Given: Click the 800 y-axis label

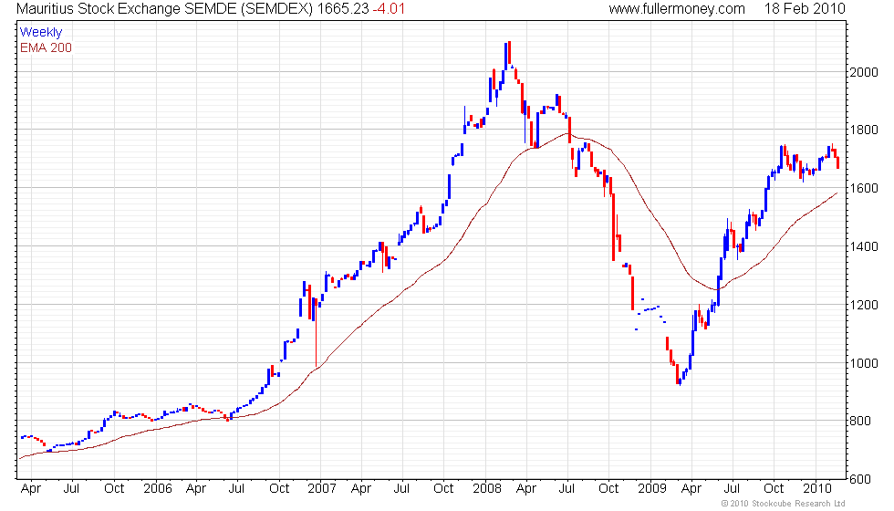Looking at the screenshot, I should click(860, 421).
